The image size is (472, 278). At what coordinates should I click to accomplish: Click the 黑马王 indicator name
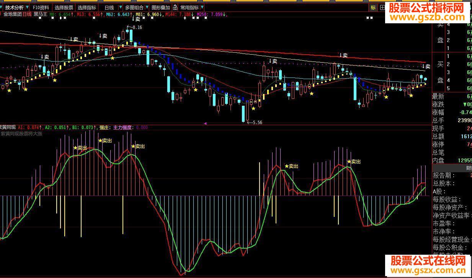click(41, 14)
